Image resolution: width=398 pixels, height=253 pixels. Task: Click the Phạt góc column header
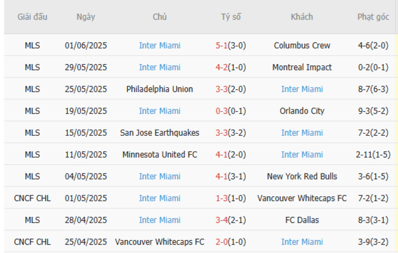[x=373, y=17]
